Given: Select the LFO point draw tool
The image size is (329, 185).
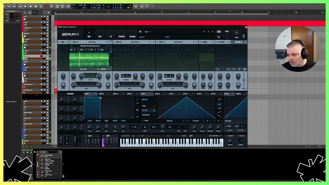Looking at the screenshot, I should click(x=219, y=104).
